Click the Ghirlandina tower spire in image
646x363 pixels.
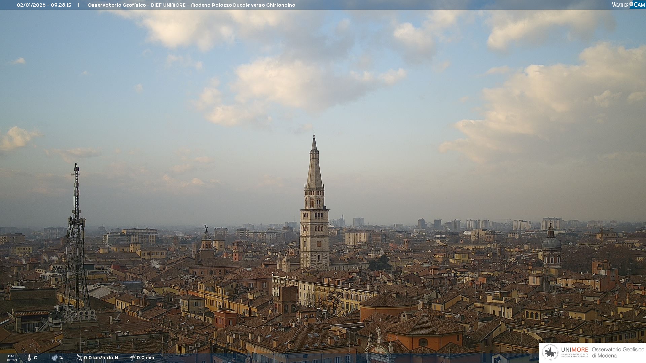pos(314,168)
